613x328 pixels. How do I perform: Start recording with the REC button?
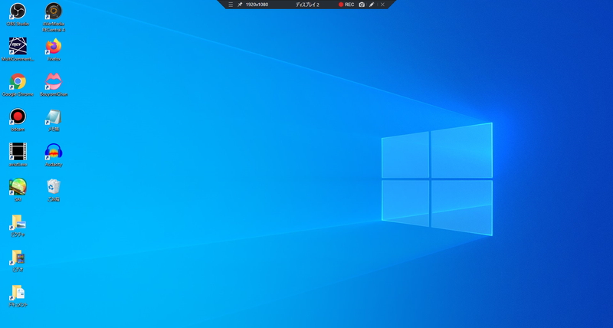tap(346, 5)
